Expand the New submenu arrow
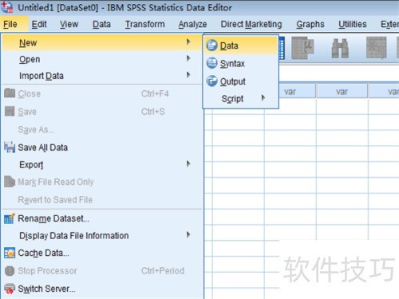399x299 pixels. pyautogui.click(x=188, y=42)
